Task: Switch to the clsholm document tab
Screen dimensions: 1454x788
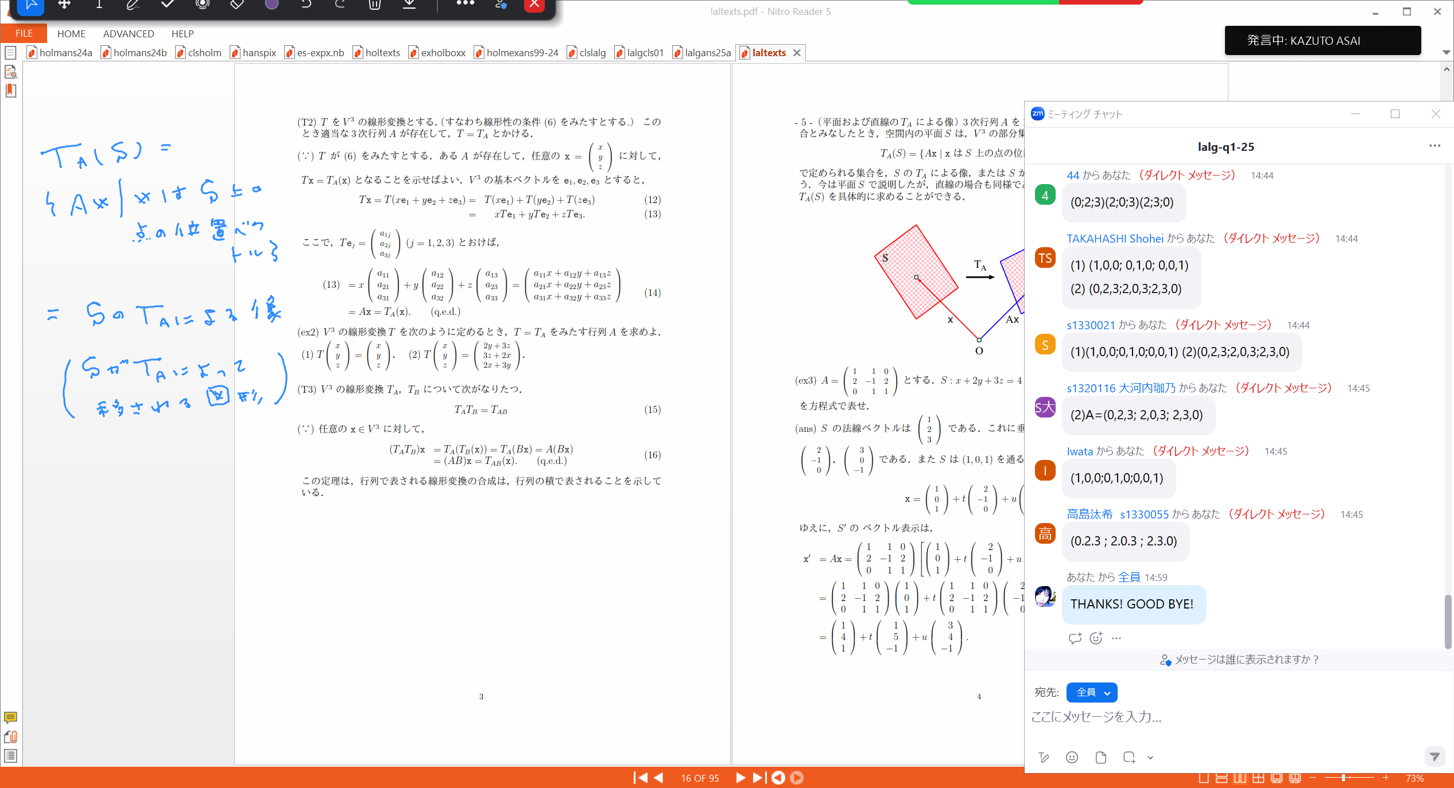Action: [x=199, y=53]
